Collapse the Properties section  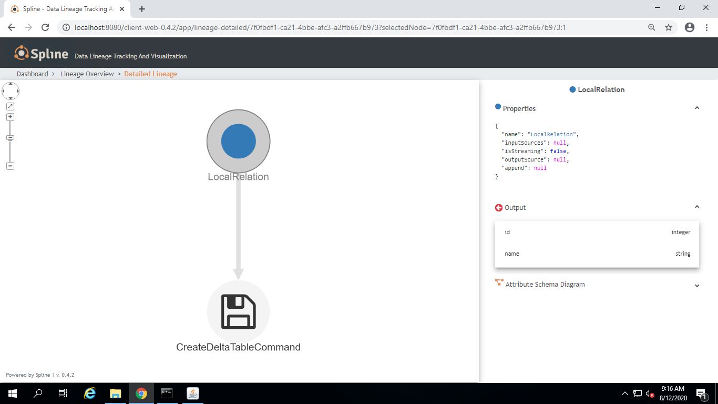[x=697, y=107]
